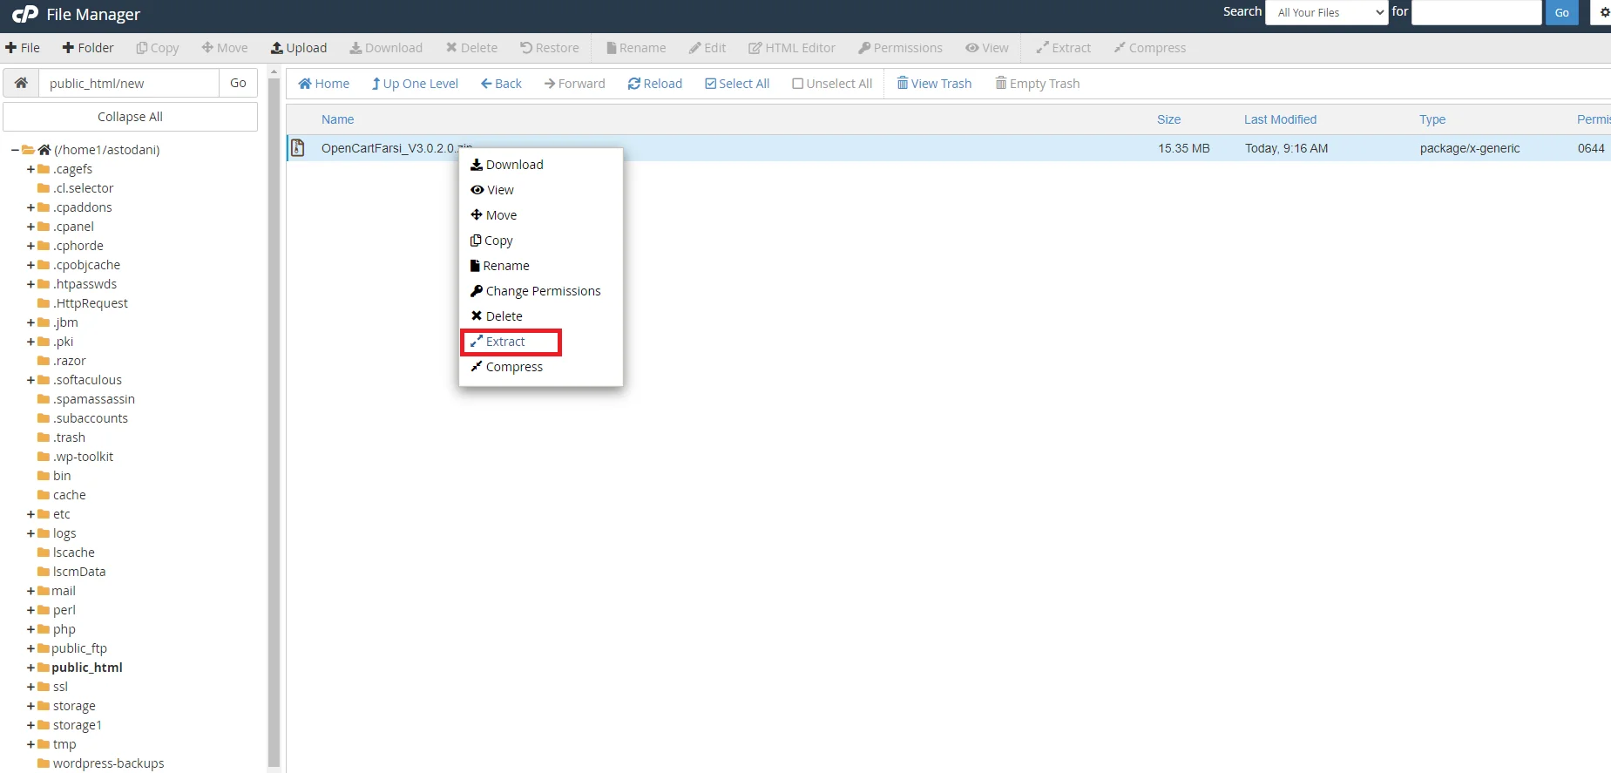Select Change Permissions in context menu
Image resolution: width=1611 pixels, height=773 pixels.
(x=542, y=291)
